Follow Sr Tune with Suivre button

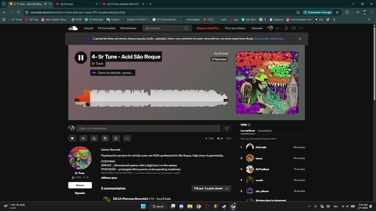point(80,185)
